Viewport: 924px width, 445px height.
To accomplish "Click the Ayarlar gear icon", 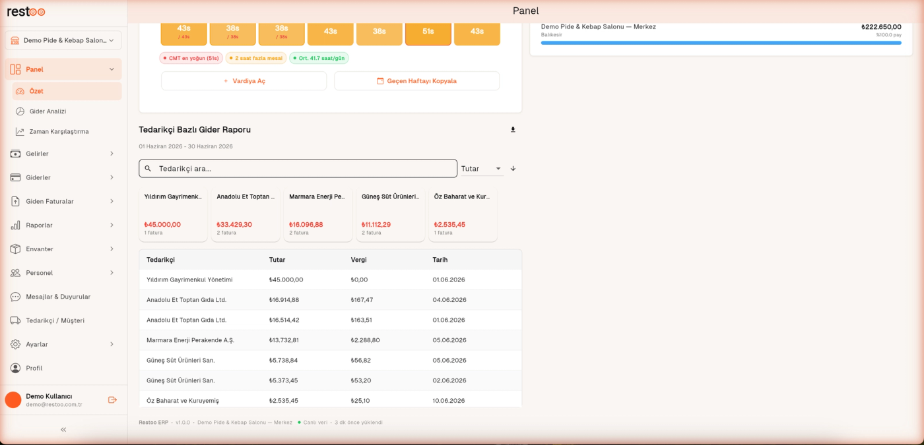I will pyautogui.click(x=15, y=344).
